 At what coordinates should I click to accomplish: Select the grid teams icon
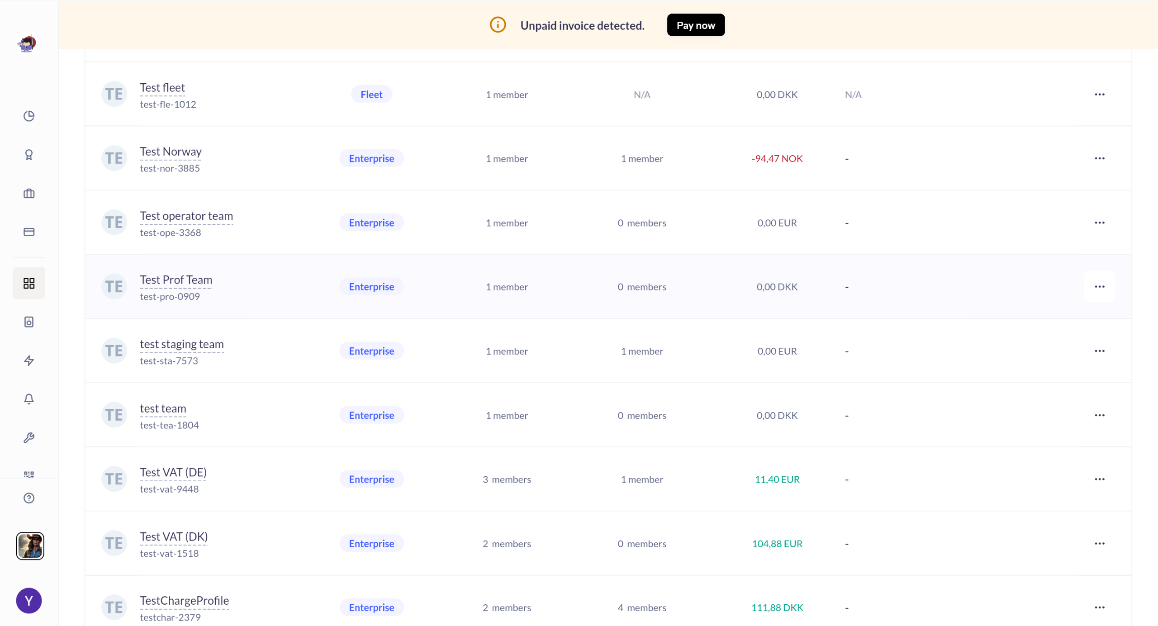click(x=29, y=284)
